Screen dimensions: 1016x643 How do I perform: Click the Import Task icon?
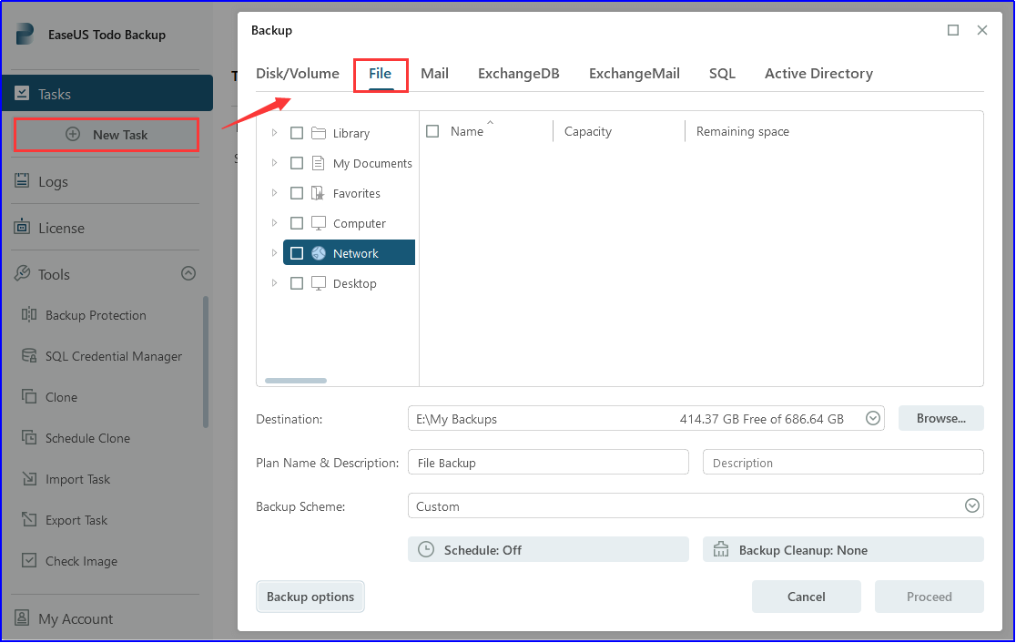click(x=28, y=479)
